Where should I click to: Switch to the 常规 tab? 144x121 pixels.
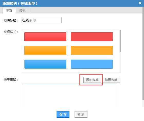click(x=9, y=10)
